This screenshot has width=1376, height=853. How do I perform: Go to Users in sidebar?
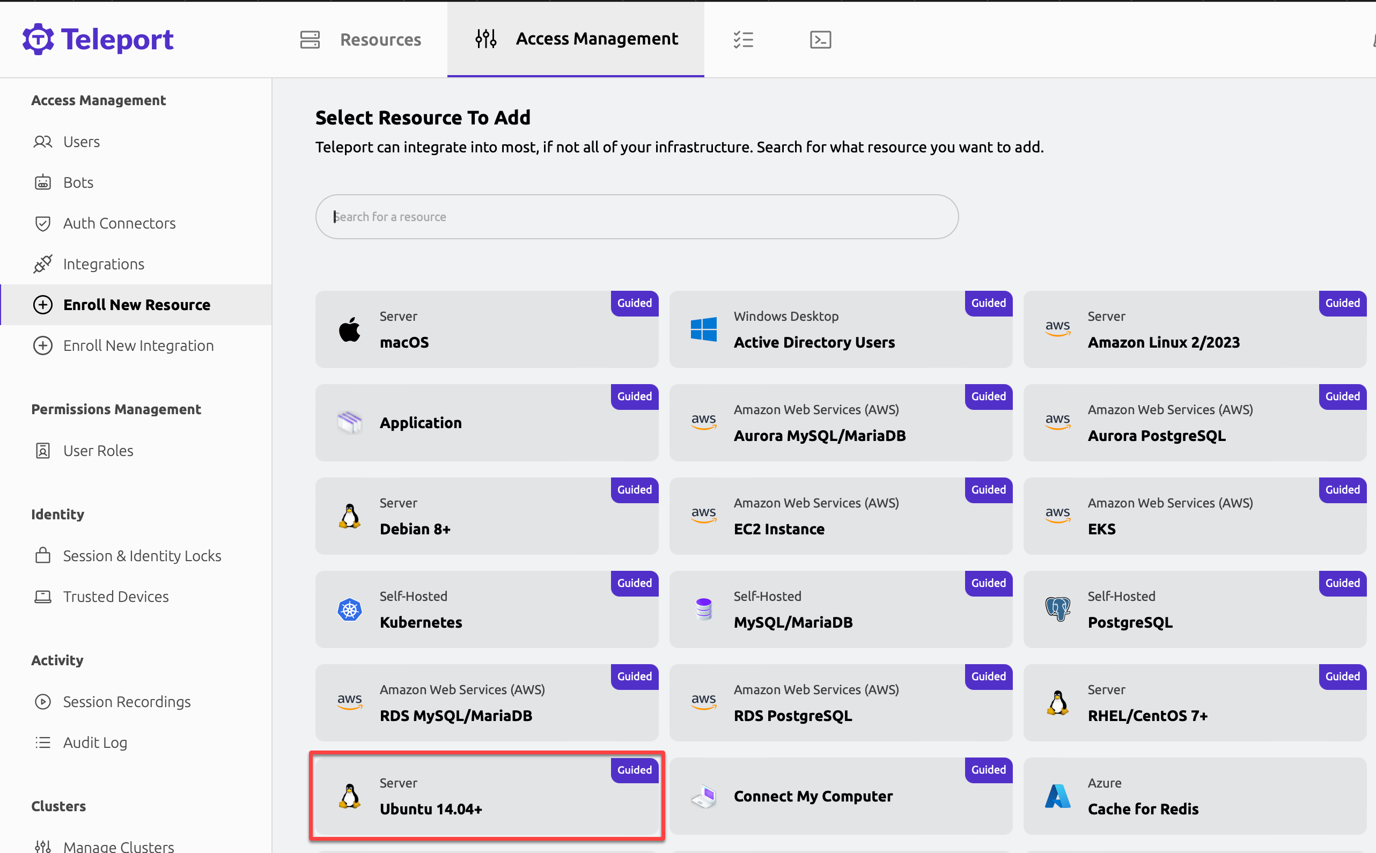(136, 142)
